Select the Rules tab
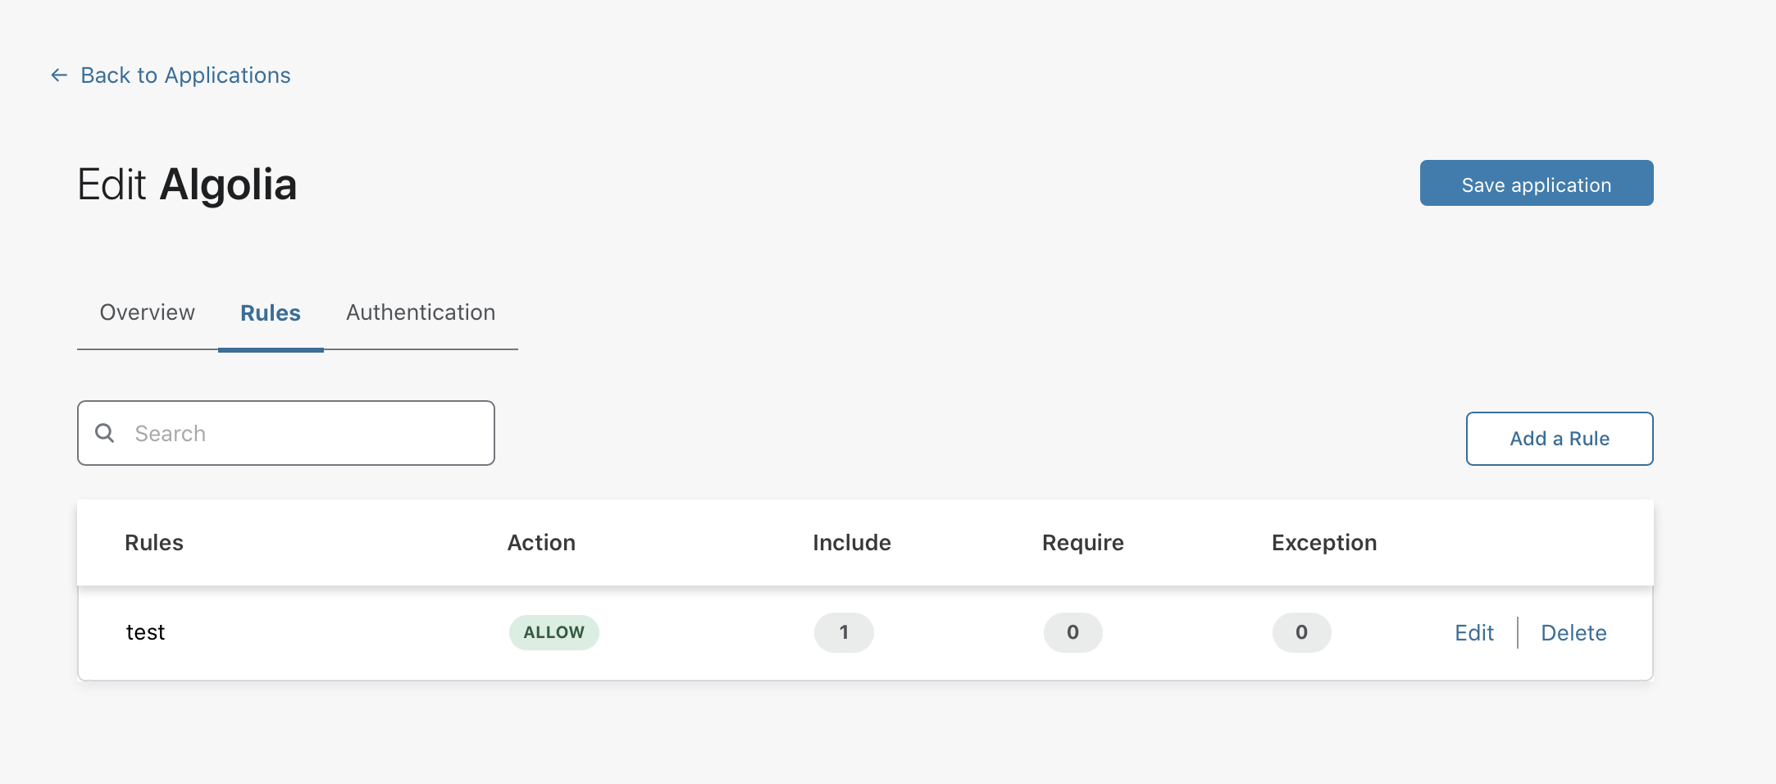 271,313
